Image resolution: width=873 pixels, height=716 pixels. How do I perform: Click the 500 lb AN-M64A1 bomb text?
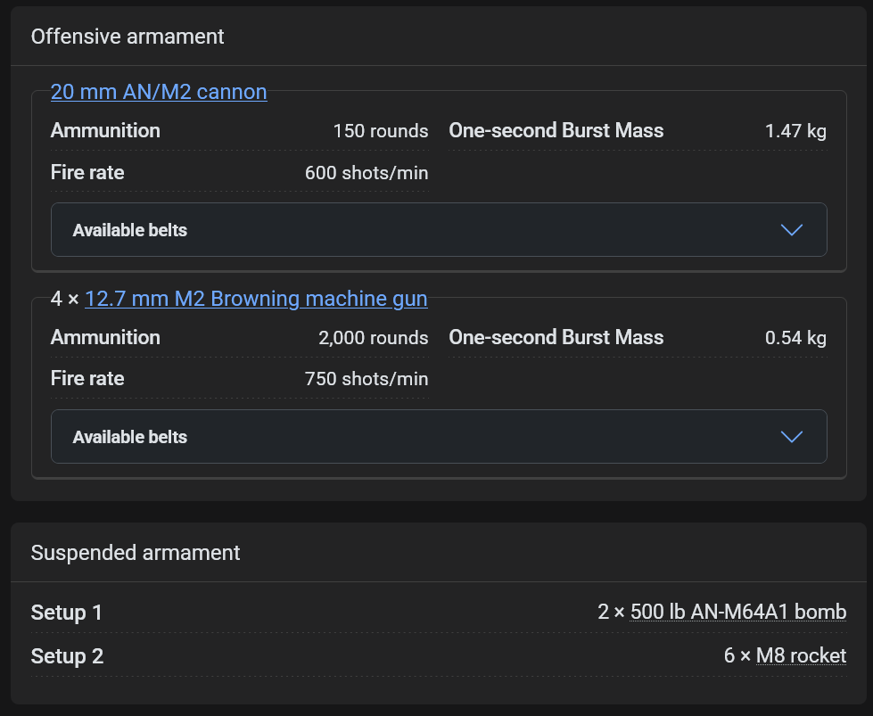tap(737, 613)
